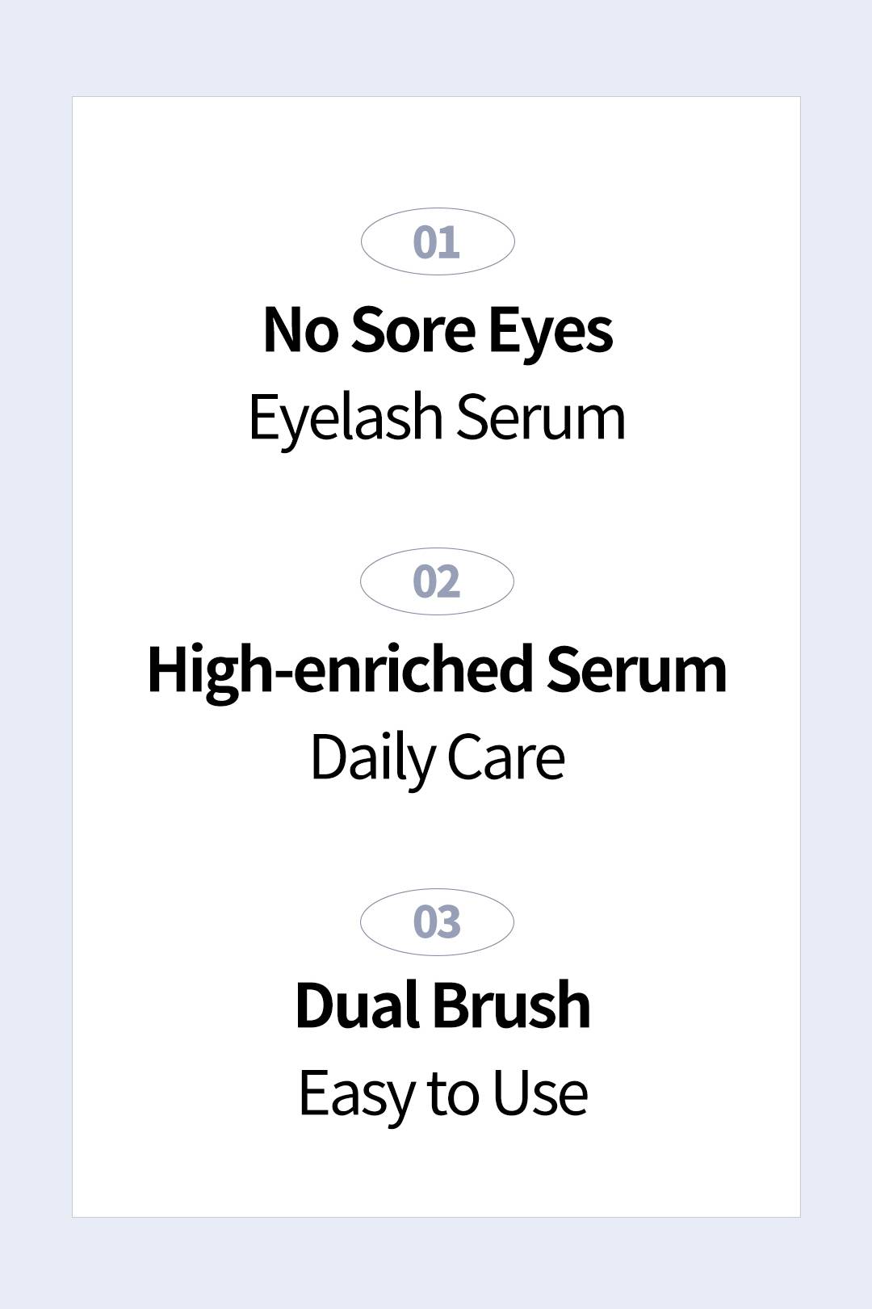872x1309 pixels.
Task: Select the 'High-enriched Serum' heading
Action: [x=437, y=669]
